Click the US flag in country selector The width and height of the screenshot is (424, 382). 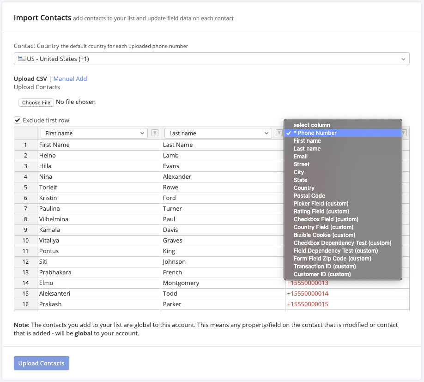pos(22,59)
